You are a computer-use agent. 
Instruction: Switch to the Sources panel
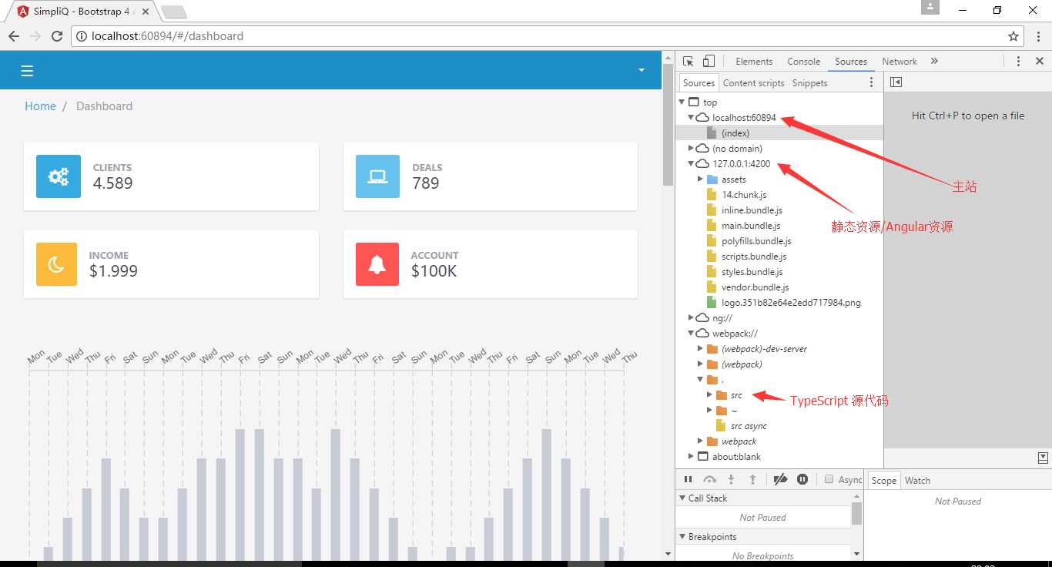851,62
